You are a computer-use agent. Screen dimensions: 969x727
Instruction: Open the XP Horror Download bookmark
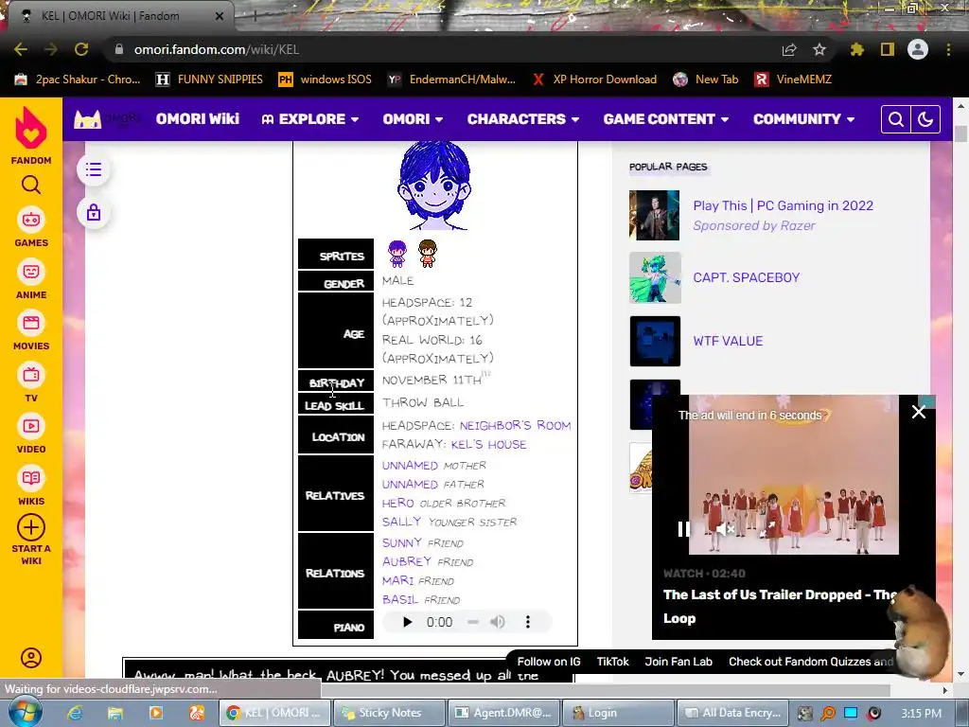[x=594, y=80]
